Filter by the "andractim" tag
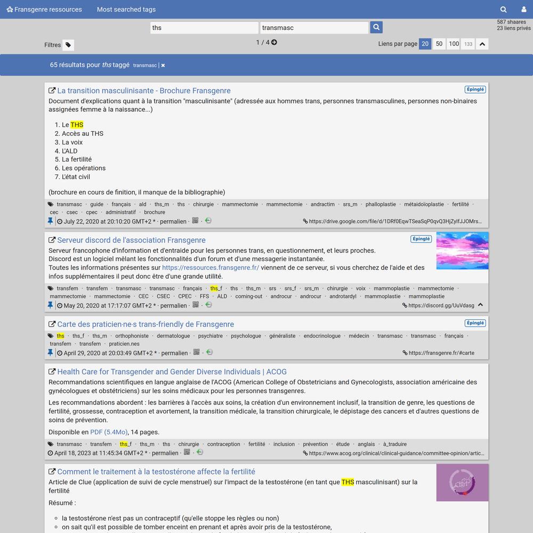Image resolution: width=533 pixels, height=533 pixels. tap(322, 204)
